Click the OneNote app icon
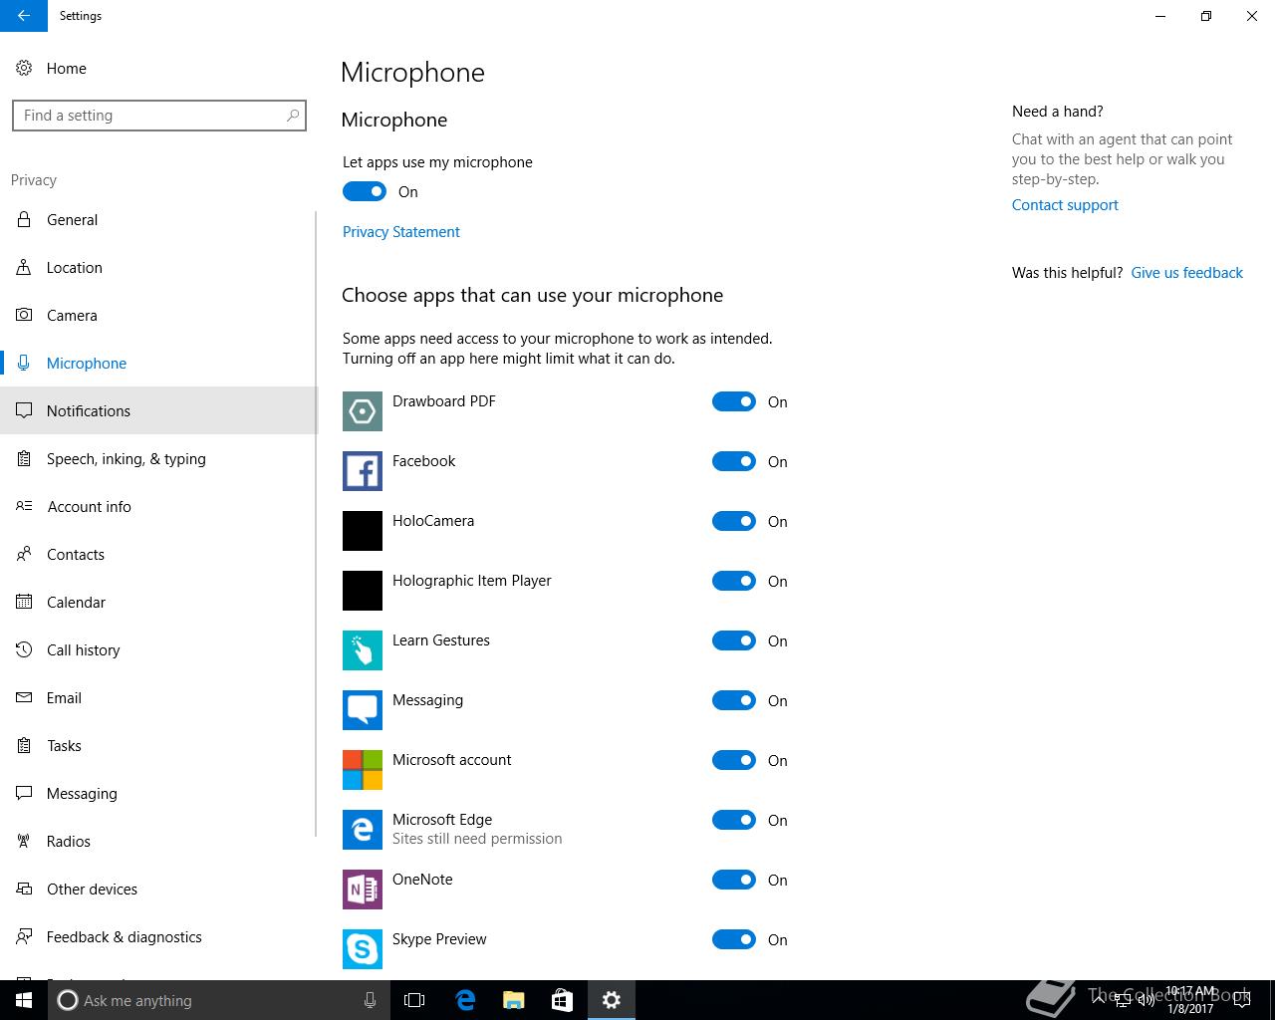Image resolution: width=1275 pixels, height=1020 pixels. click(x=363, y=890)
